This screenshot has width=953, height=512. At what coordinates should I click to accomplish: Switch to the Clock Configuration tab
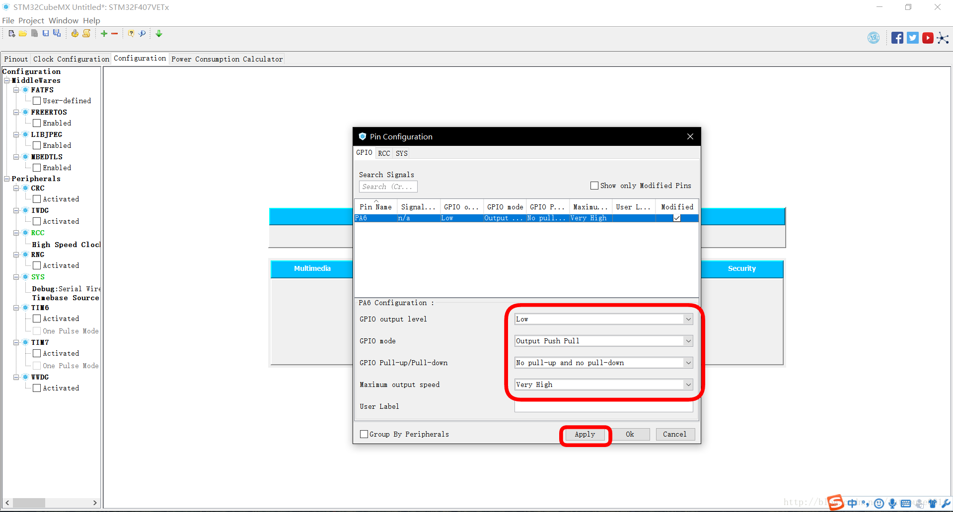[x=71, y=59]
